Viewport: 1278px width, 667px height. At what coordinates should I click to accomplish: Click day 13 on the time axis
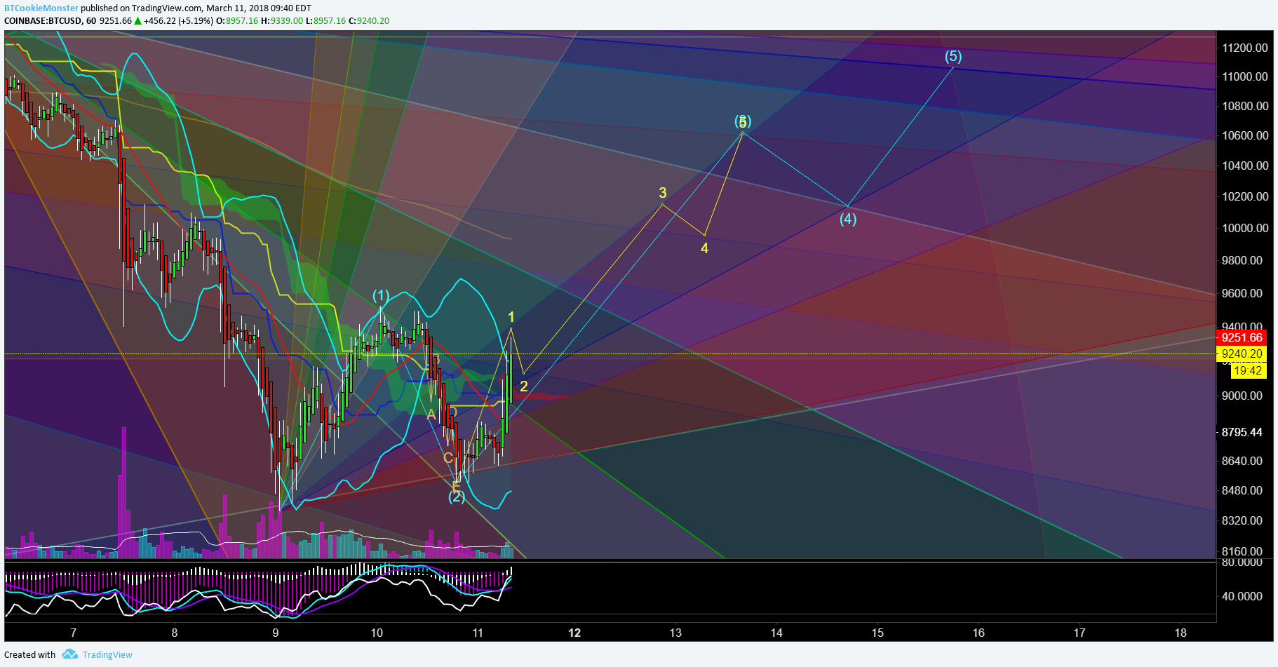pos(675,633)
